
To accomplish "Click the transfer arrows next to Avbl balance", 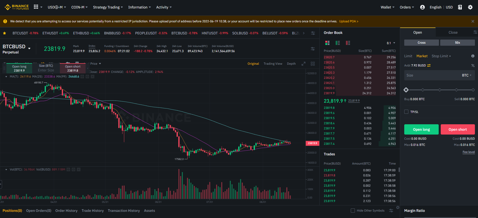I will tap(429, 65).
